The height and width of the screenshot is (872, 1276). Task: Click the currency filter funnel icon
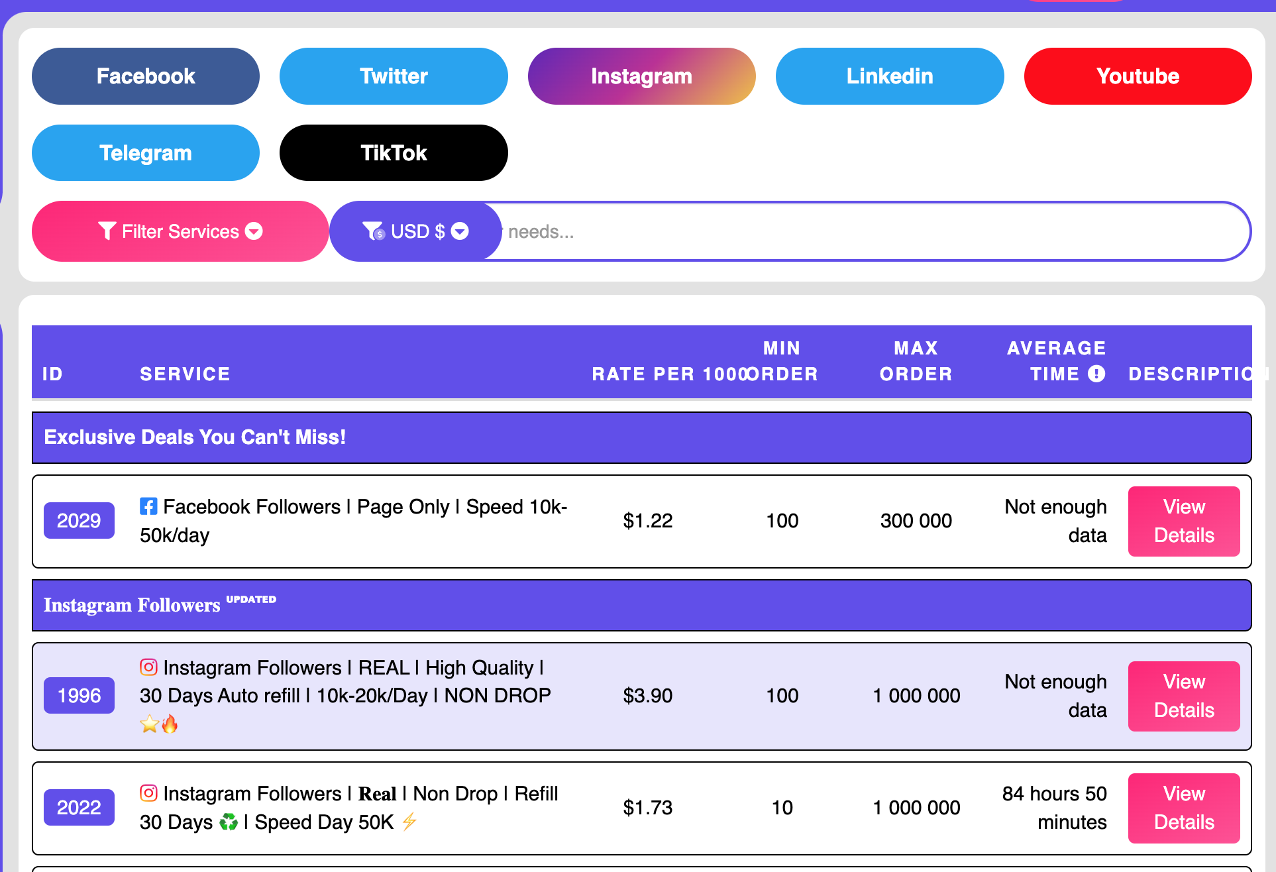point(374,231)
